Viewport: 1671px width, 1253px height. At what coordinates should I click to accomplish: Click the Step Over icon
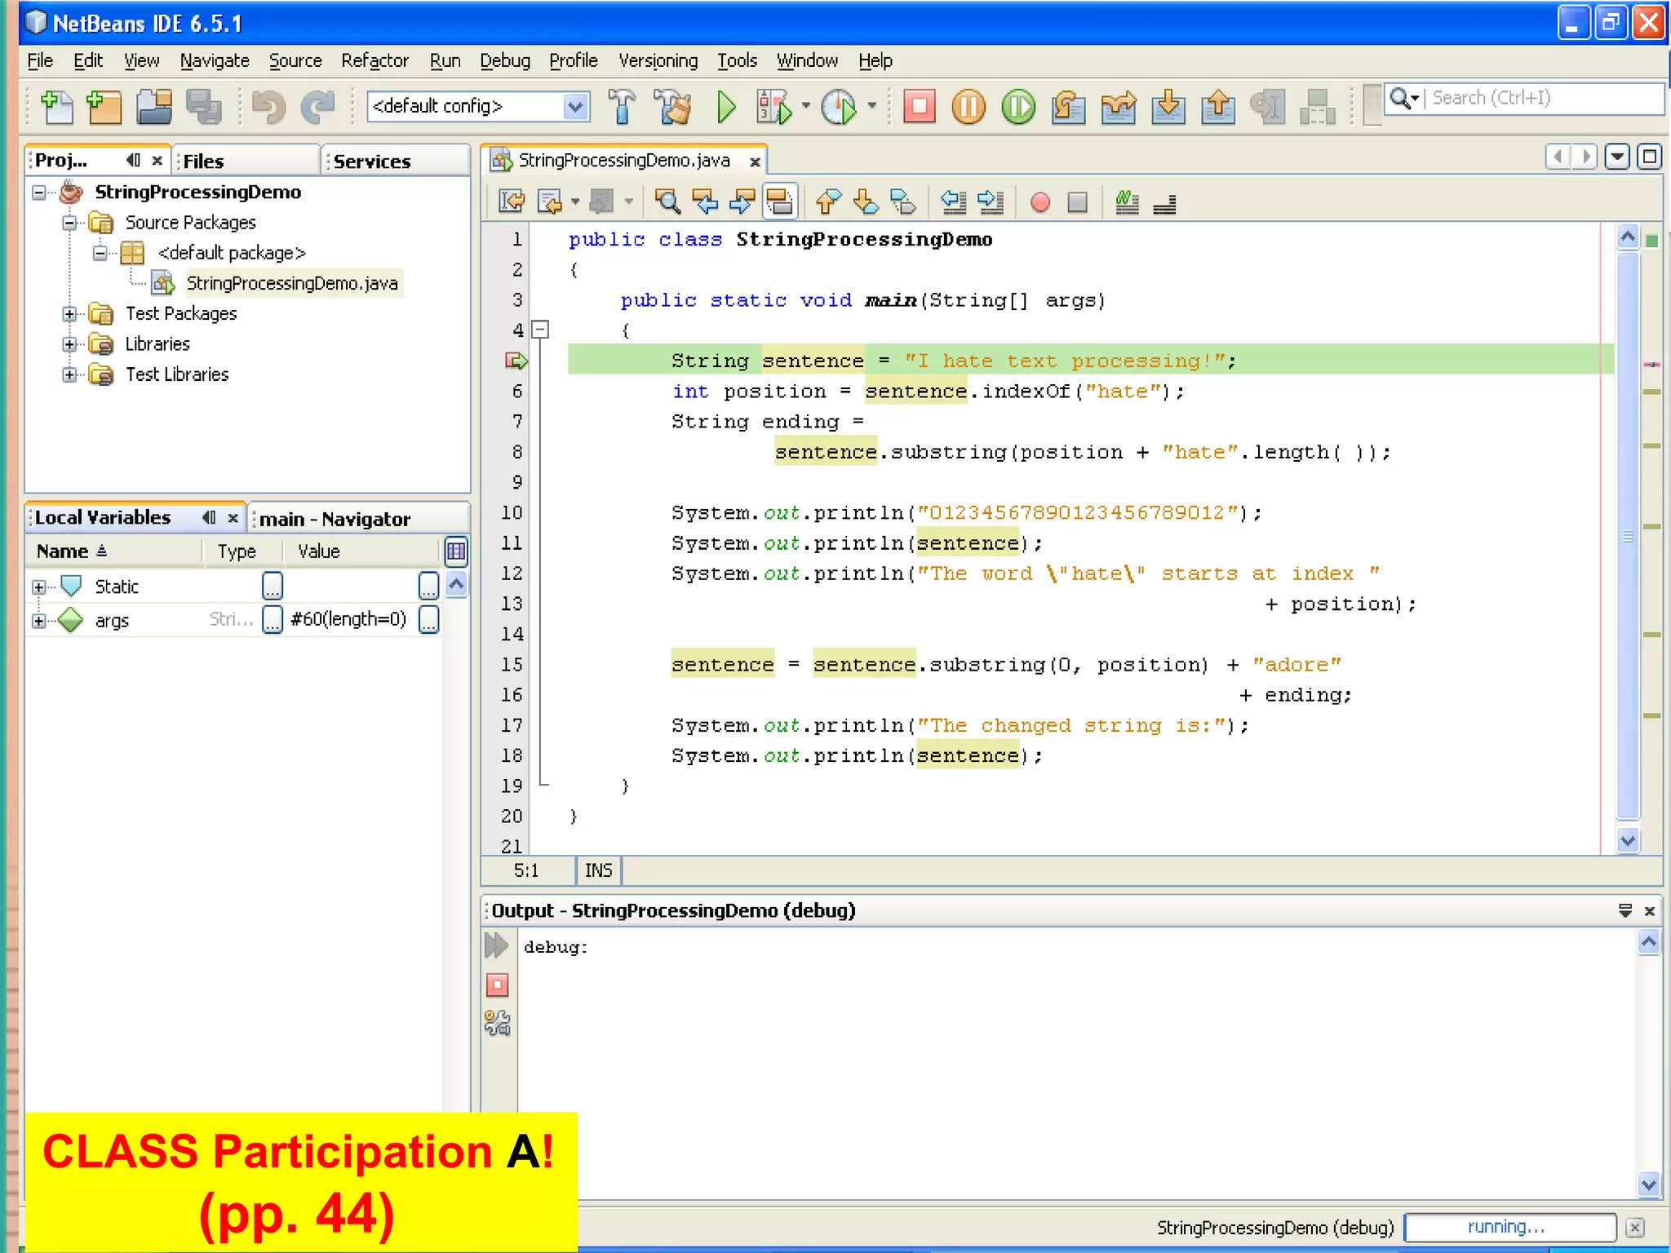tap(1068, 107)
